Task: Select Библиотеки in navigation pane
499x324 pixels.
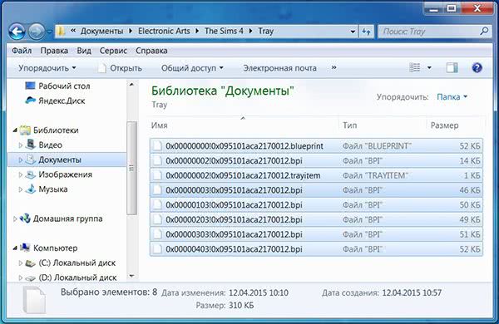Action: click(56, 130)
